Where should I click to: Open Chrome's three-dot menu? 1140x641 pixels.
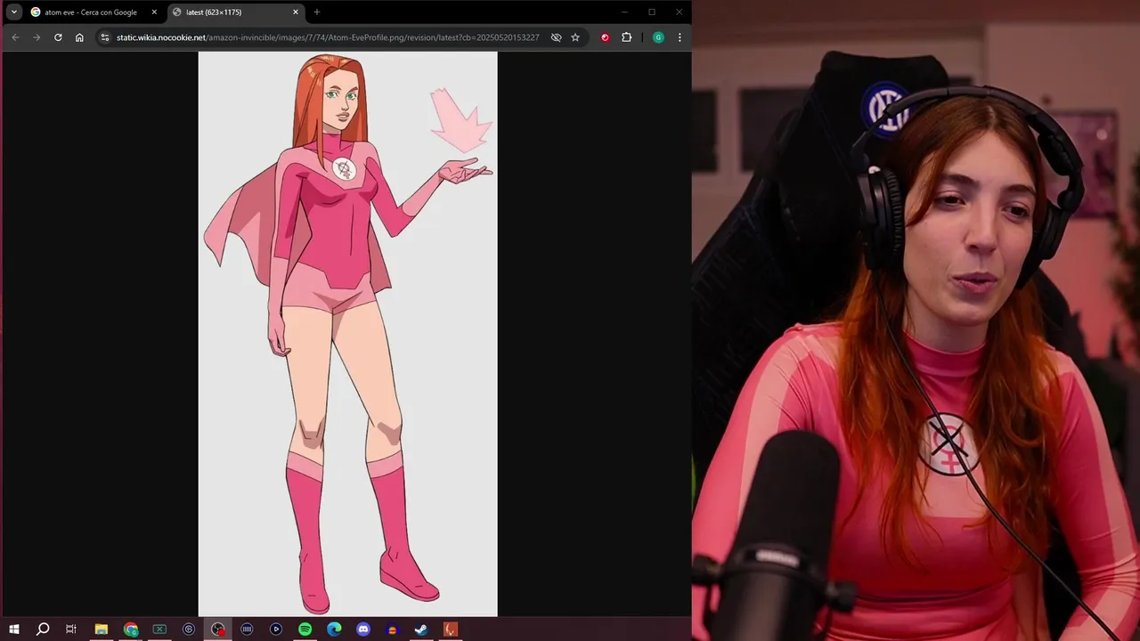680,37
